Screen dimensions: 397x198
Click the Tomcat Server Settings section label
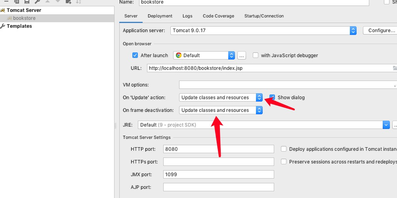pos(147,137)
